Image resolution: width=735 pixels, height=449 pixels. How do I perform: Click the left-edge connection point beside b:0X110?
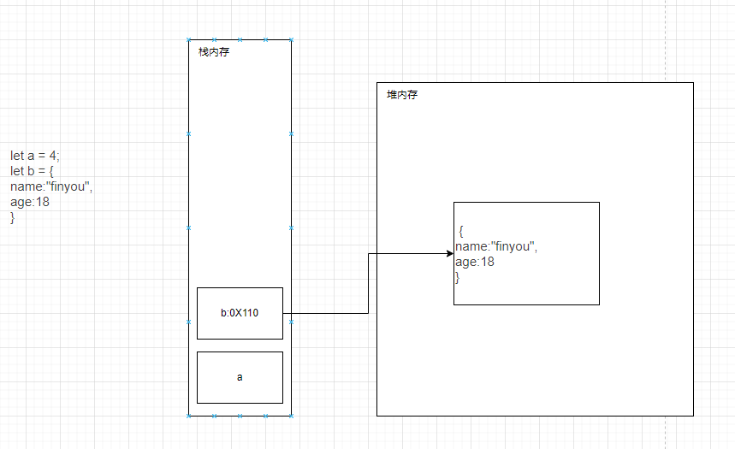click(188, 322)
